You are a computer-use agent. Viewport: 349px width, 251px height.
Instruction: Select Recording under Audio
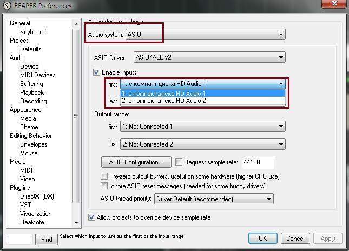coord(34,101)
